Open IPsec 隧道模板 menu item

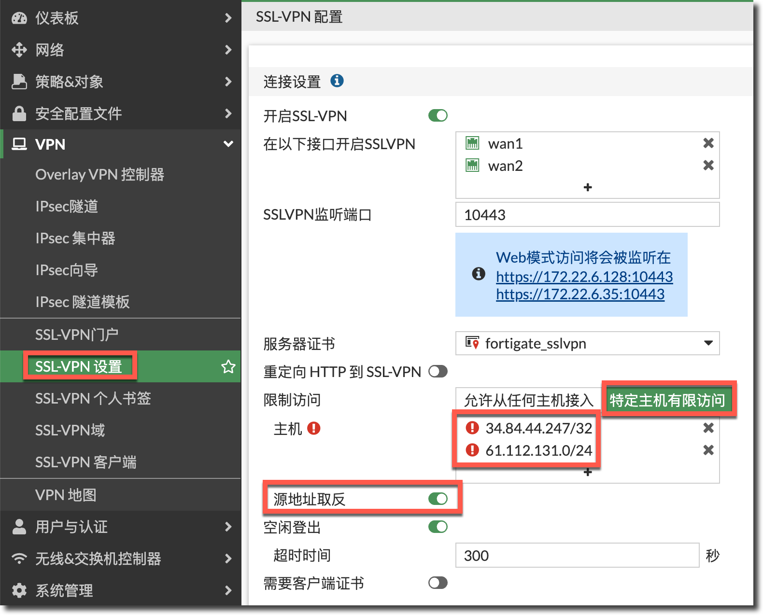(121, 302)
